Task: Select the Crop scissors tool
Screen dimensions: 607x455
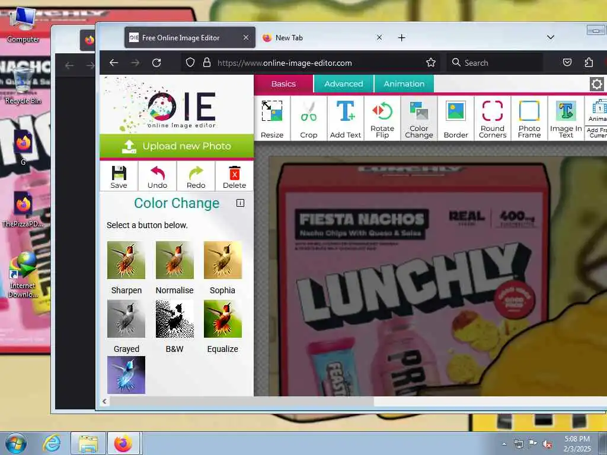Action: pos(308,118)
